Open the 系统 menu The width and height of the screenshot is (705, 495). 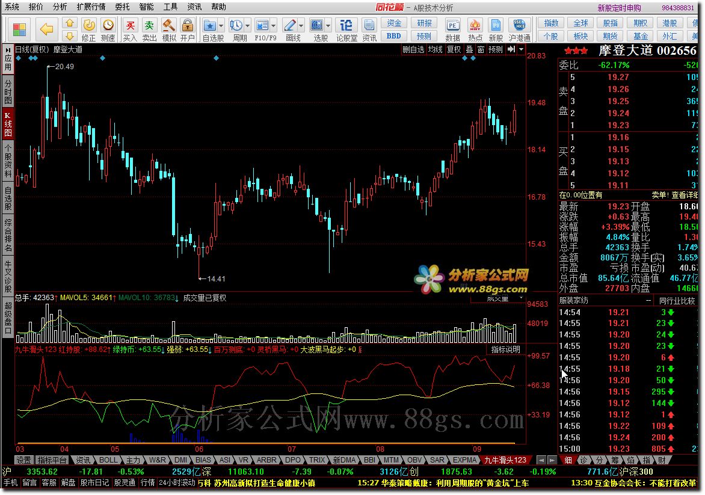click(12, 7)
